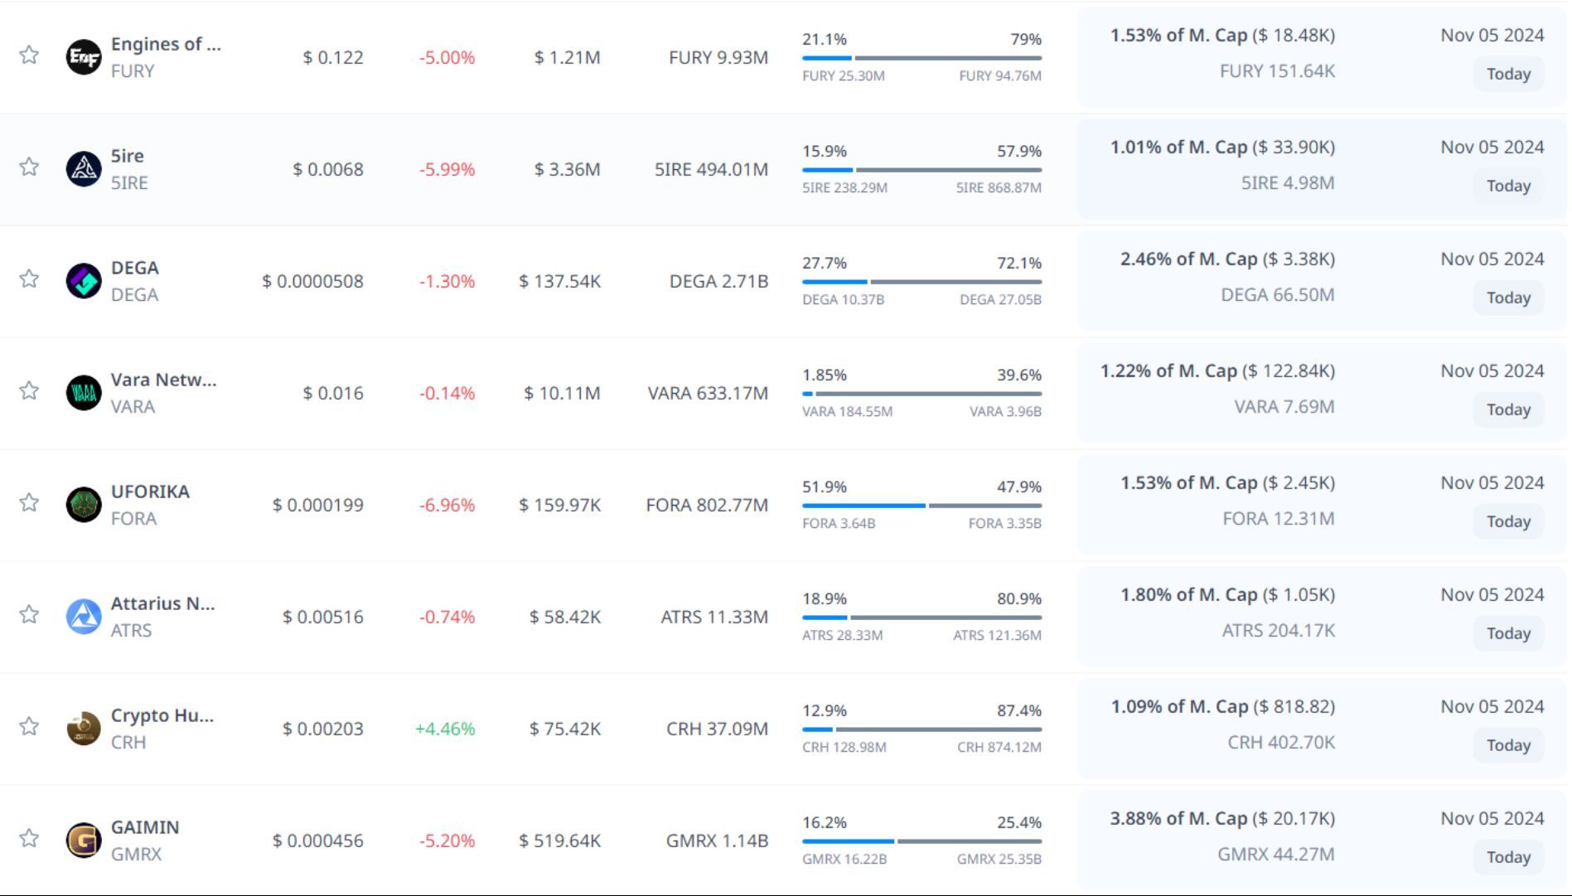This screenshot has height=896, width=1572.
Task: Click the DEGA coin logo icon
Action: click(84, 281)
